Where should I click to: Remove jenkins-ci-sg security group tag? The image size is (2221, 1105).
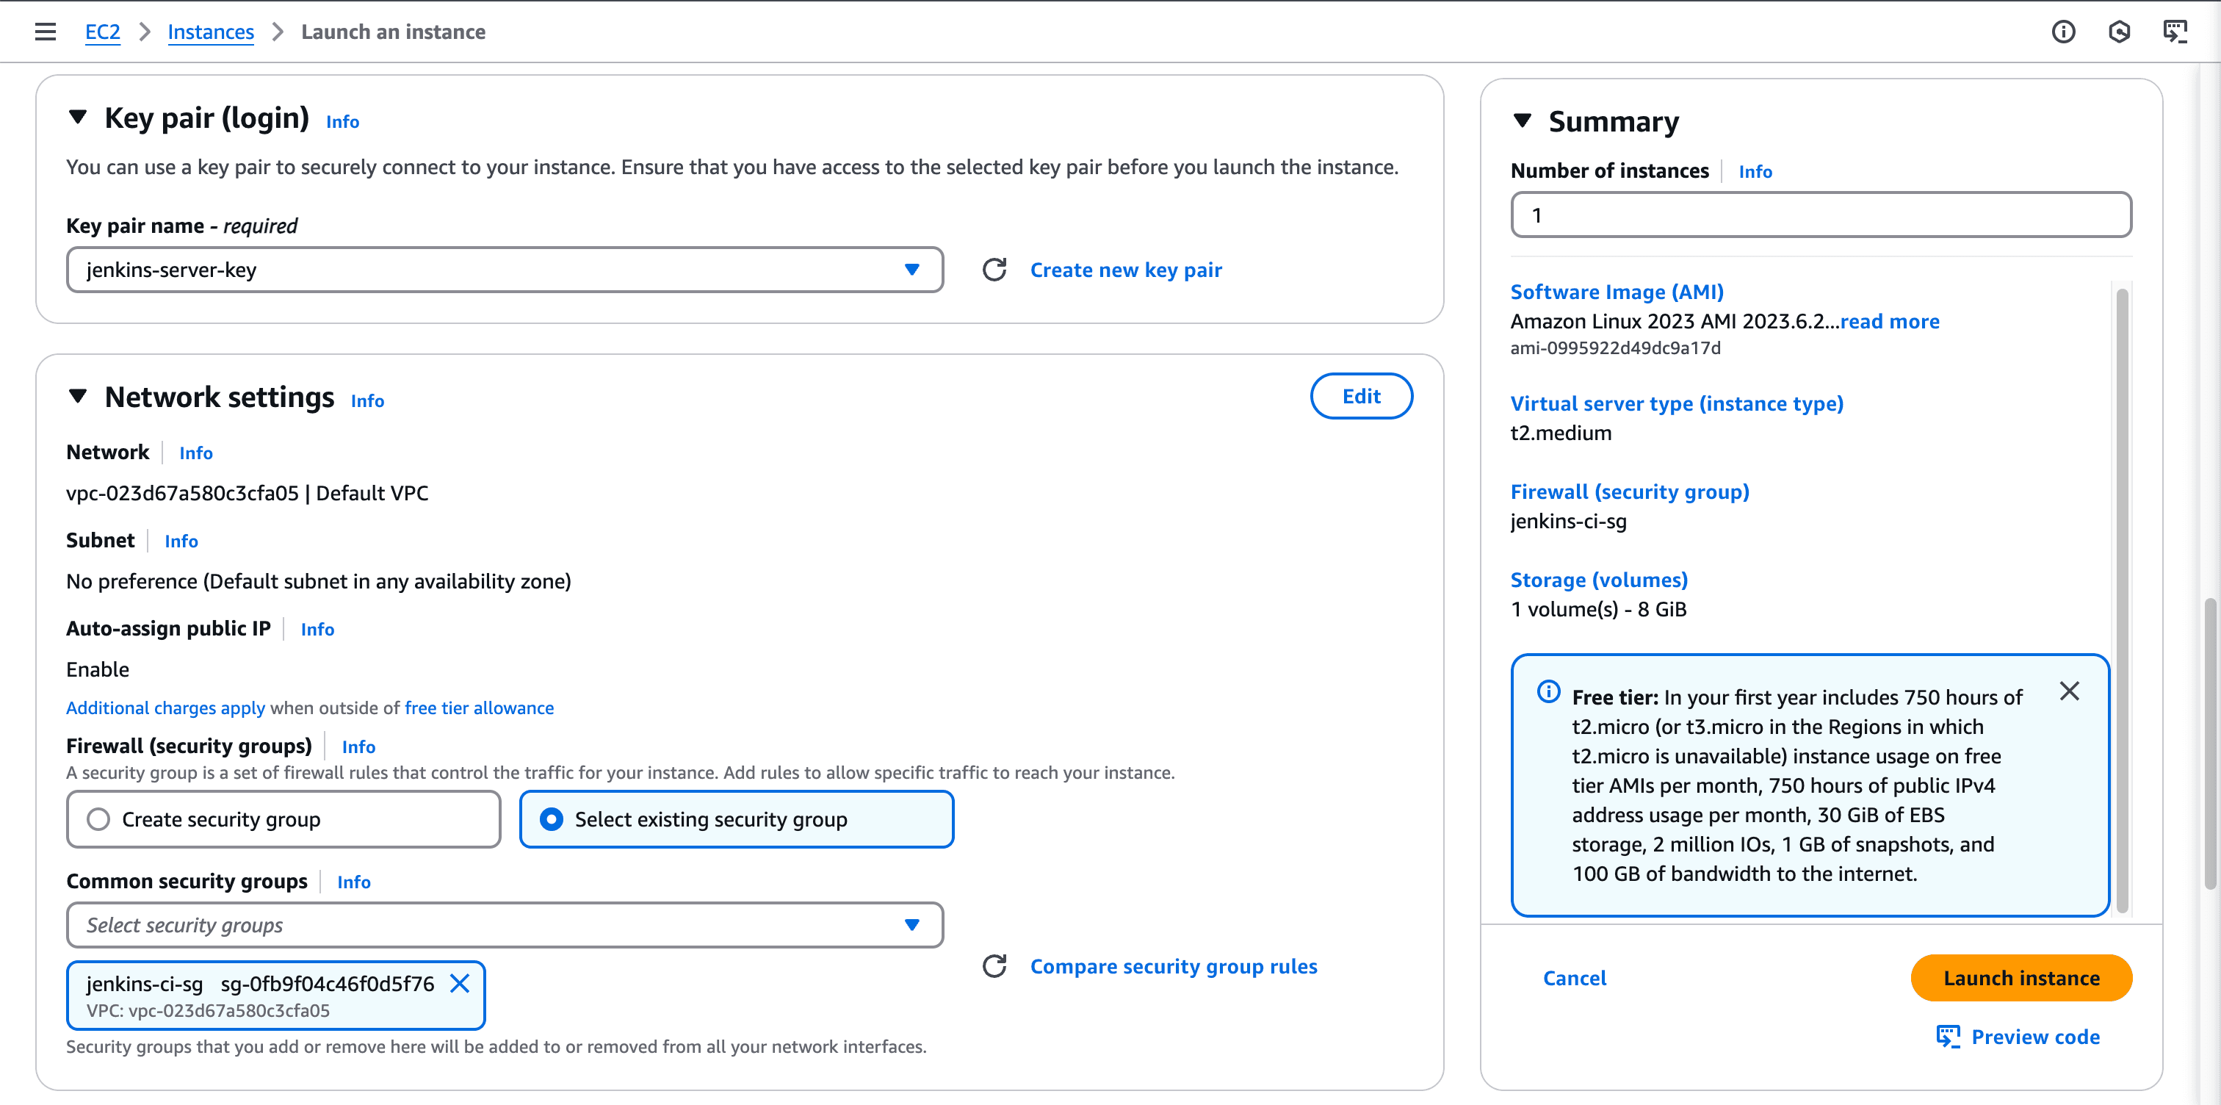(x=460, y=983)
